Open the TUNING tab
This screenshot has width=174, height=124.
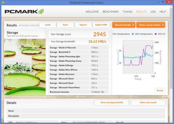coord(128,12)
